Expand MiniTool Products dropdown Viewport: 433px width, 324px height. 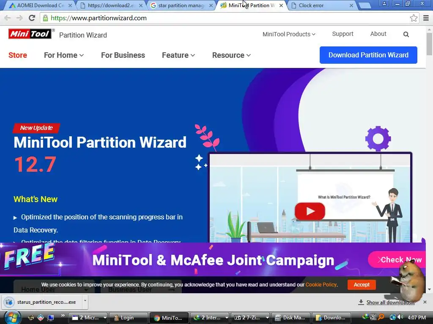(x=289, y=34)
